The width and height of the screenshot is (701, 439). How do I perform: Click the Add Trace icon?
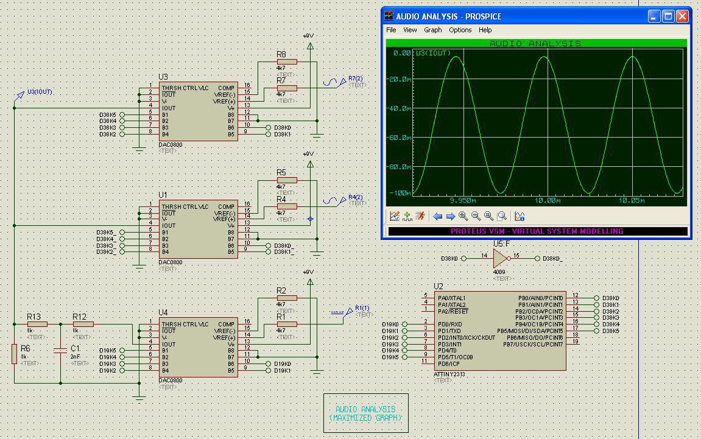pyautogui.click(x=407, y=216)
